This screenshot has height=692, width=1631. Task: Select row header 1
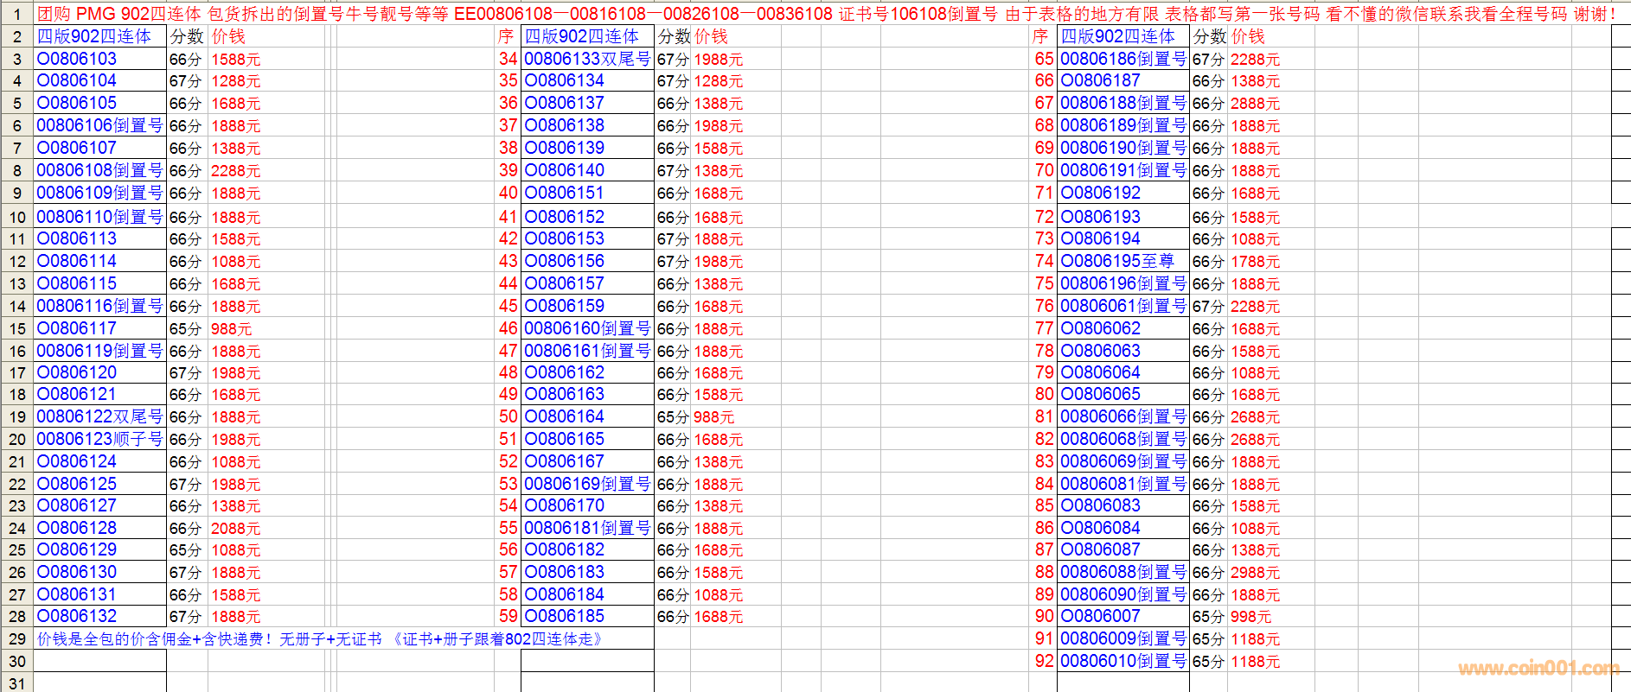tap(16, 14)
